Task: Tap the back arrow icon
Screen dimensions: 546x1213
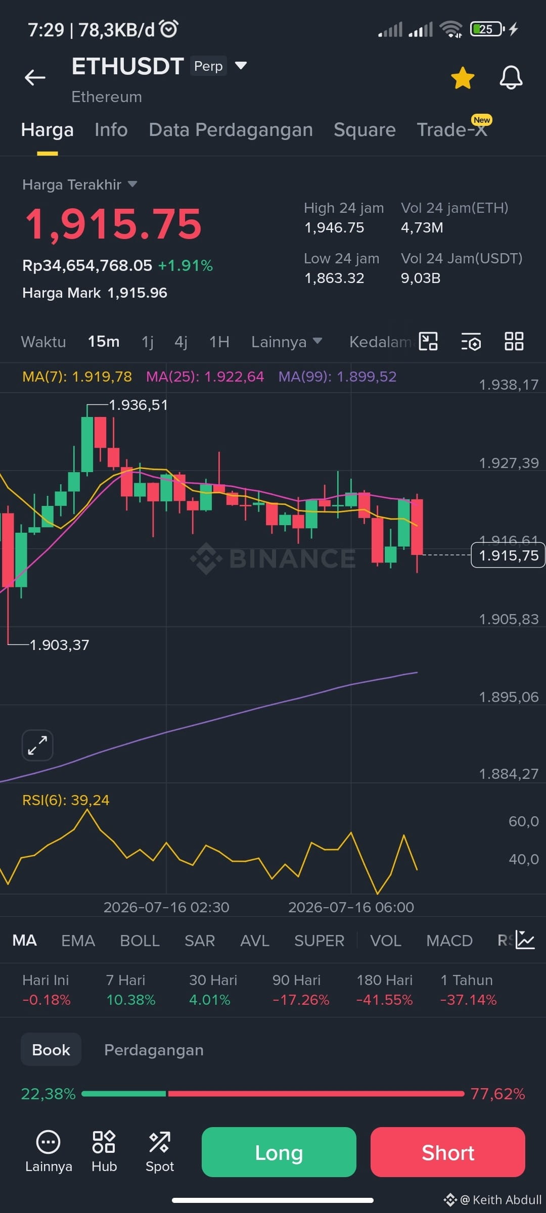Action: click(35, 77)
